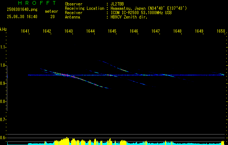Click the HROFFT title text
The height and width of the screenshot is (145, 228).
click(37, 3)
